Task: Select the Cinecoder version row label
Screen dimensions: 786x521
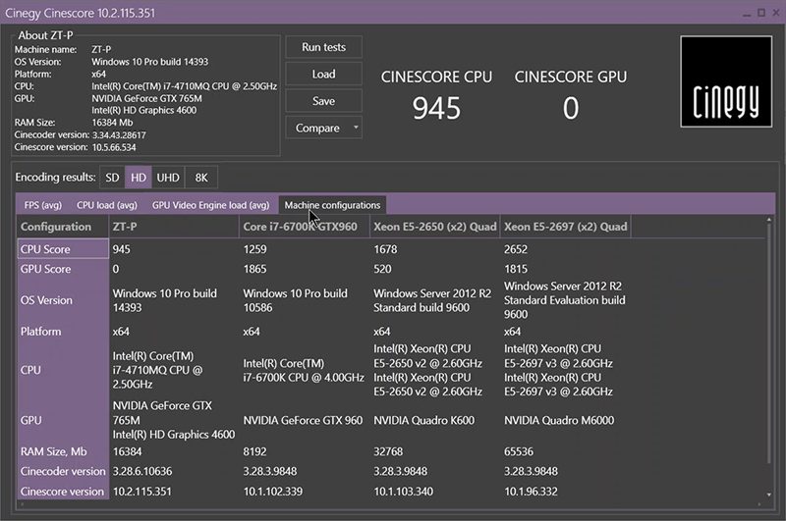Action: tap(63, 471)
